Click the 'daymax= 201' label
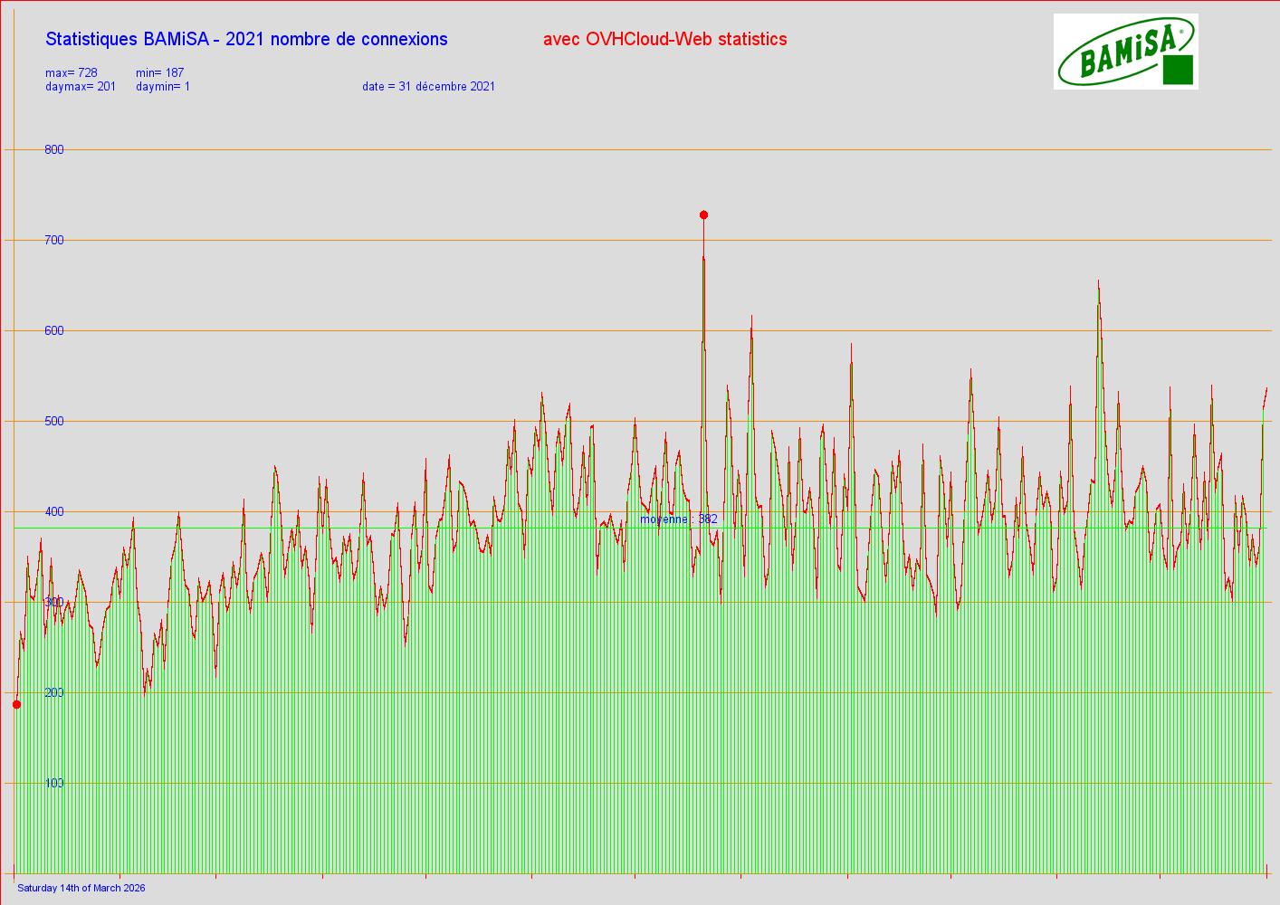The height and width of the screenshot is (905, 1280). click(x=81, y=87)
